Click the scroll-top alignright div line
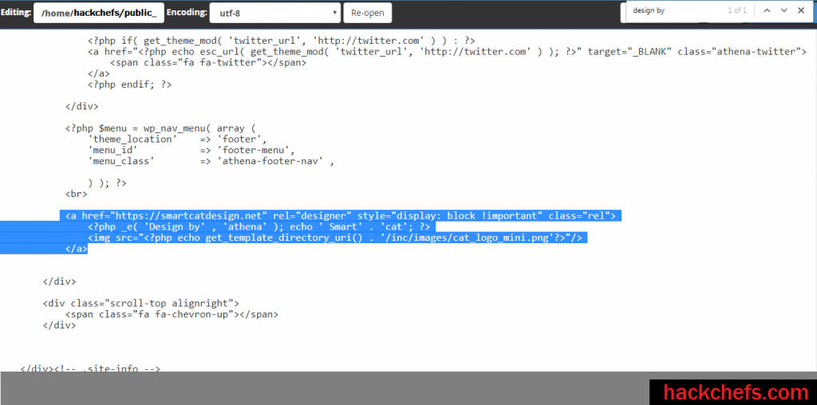This screenshot has height=405, width=817. point(140,304)
